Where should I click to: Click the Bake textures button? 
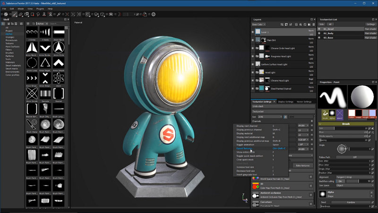(x=303, y=165)
